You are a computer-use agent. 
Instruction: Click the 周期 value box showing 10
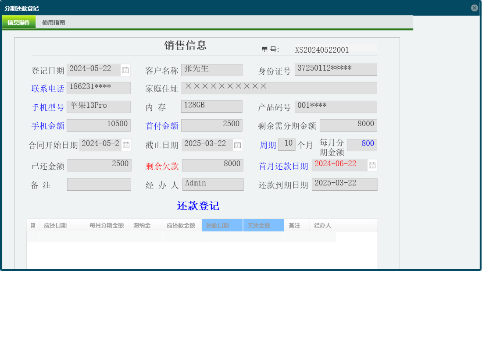pyautogui.click(x=287, y=144)
